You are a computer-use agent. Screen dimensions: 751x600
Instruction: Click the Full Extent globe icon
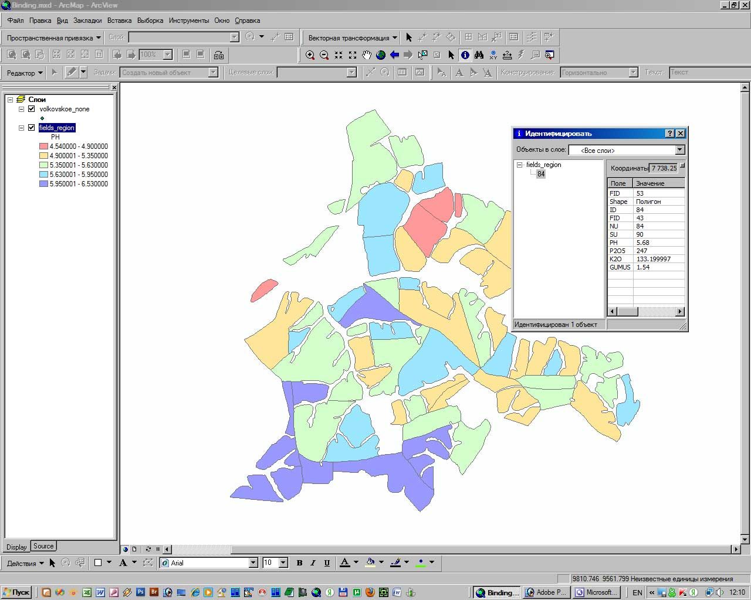[x=381, y=55]
